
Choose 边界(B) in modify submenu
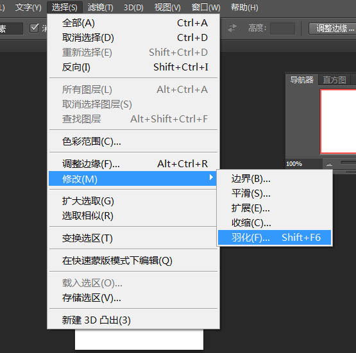[x=275, y=179]
